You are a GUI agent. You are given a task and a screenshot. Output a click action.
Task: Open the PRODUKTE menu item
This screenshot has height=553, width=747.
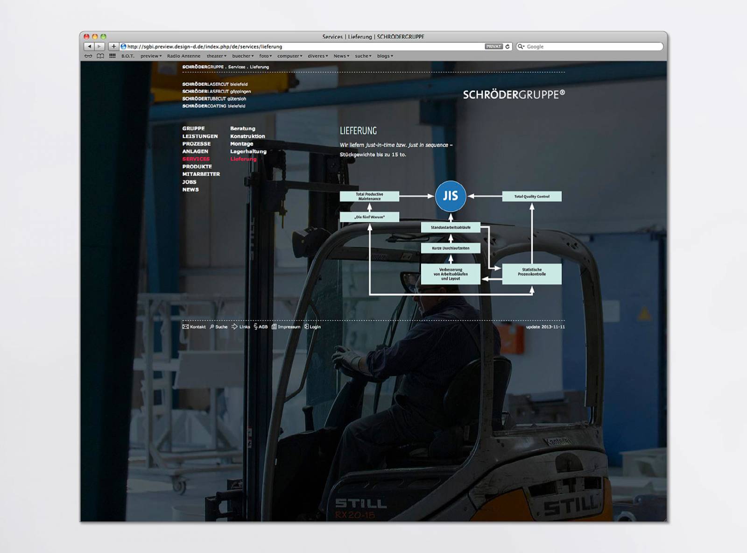coord(197,167)
